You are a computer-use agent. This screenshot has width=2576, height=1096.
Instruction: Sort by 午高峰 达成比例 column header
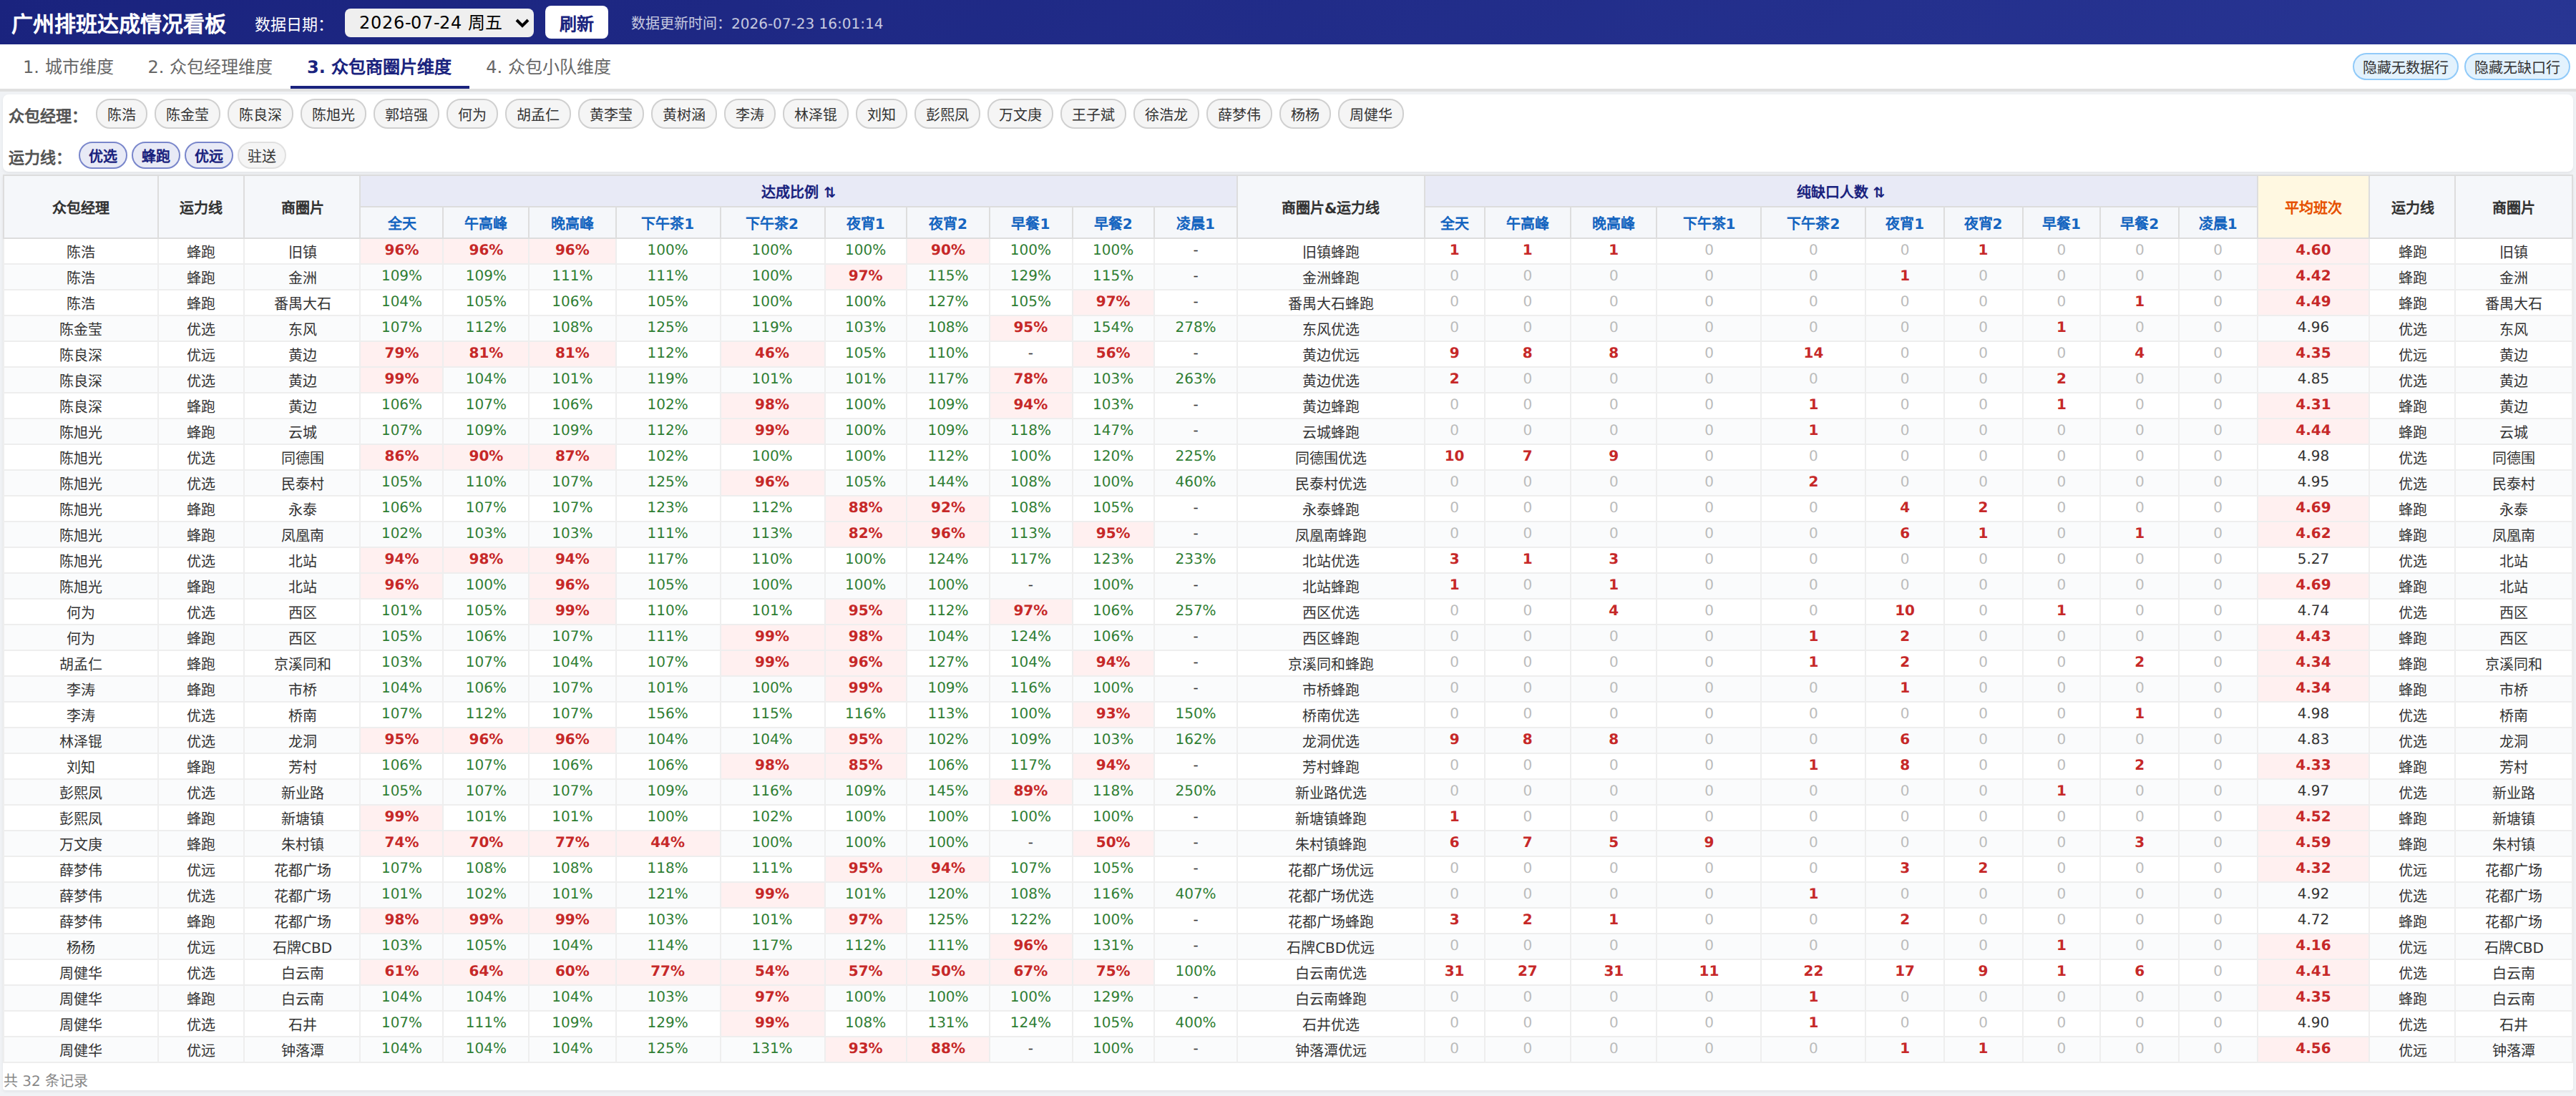tap(486, 224)
